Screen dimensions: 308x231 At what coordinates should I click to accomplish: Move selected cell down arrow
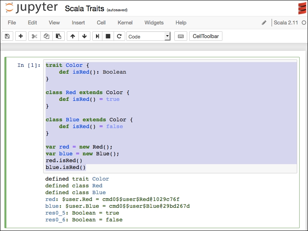(84, 36)
